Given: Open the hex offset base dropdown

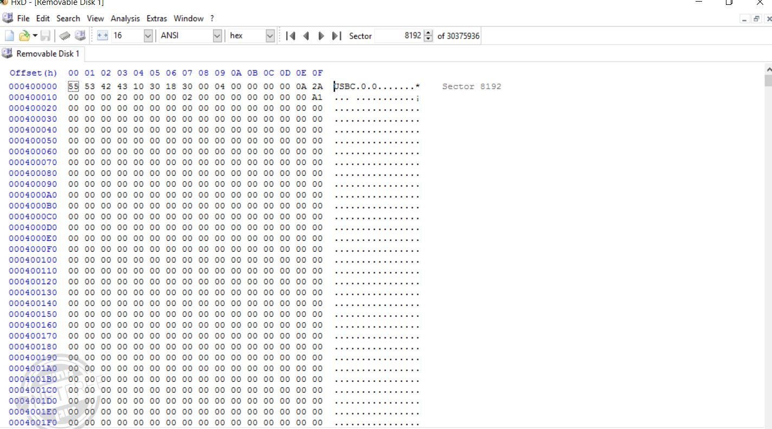Looking at the screenshot, I should tap(270, 36).
